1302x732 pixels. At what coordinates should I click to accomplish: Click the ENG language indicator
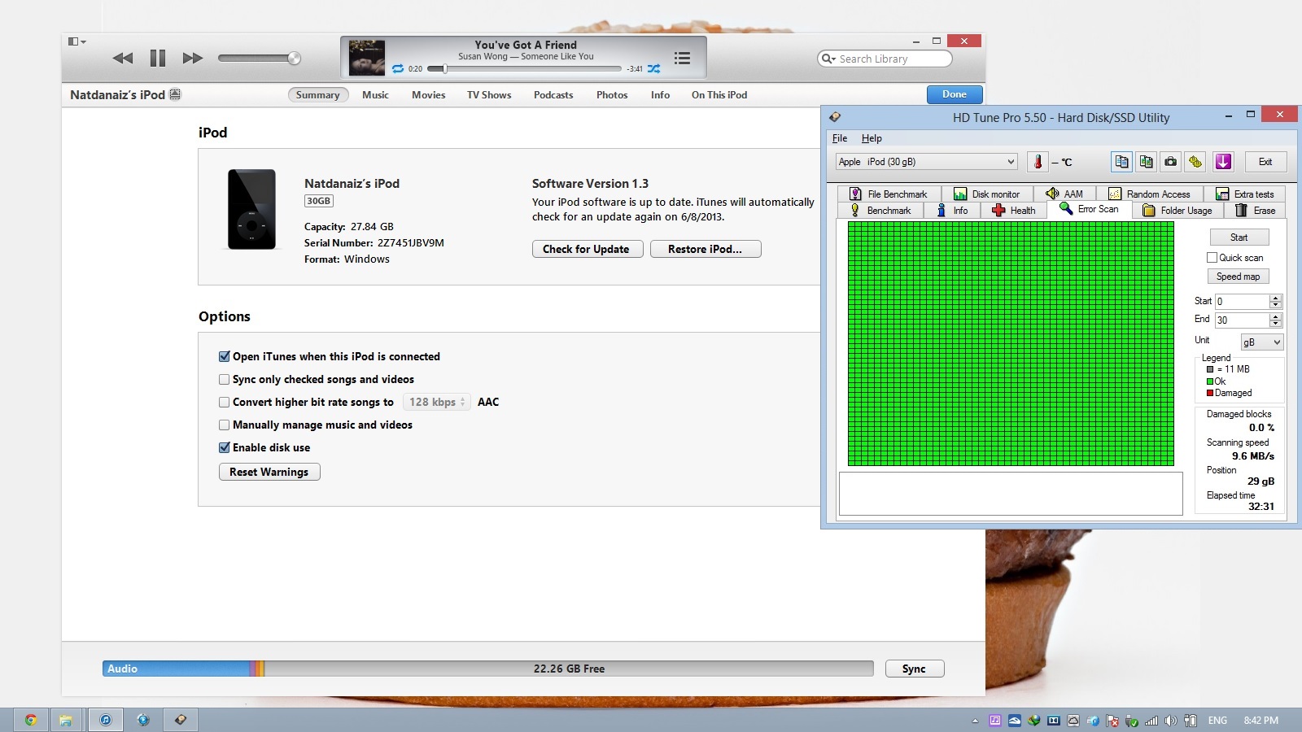tap(1217, 721)
